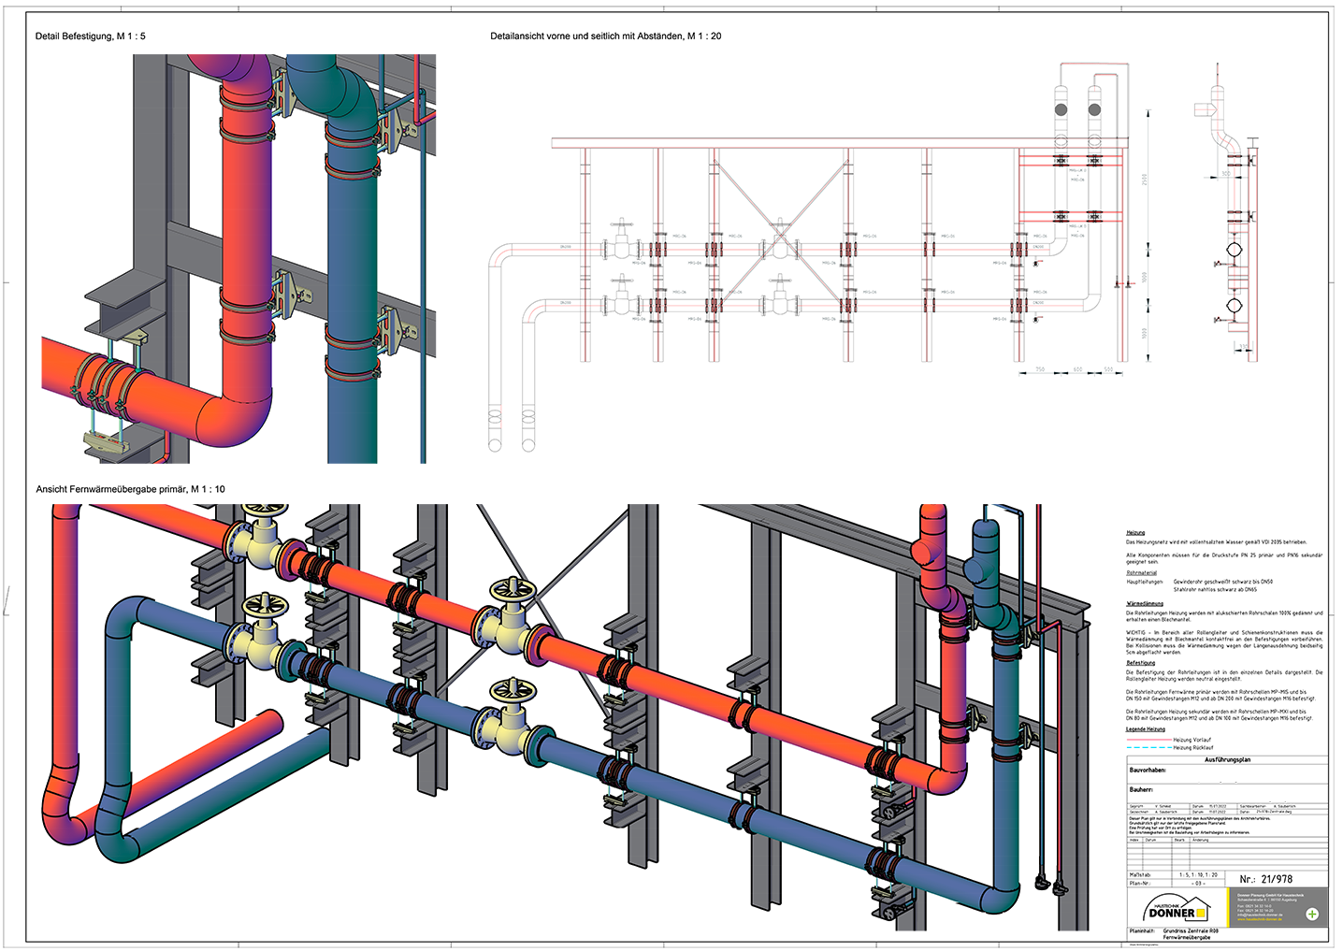Select the 'Detailansicht vorne und seitlich' view title

[605, 36]
